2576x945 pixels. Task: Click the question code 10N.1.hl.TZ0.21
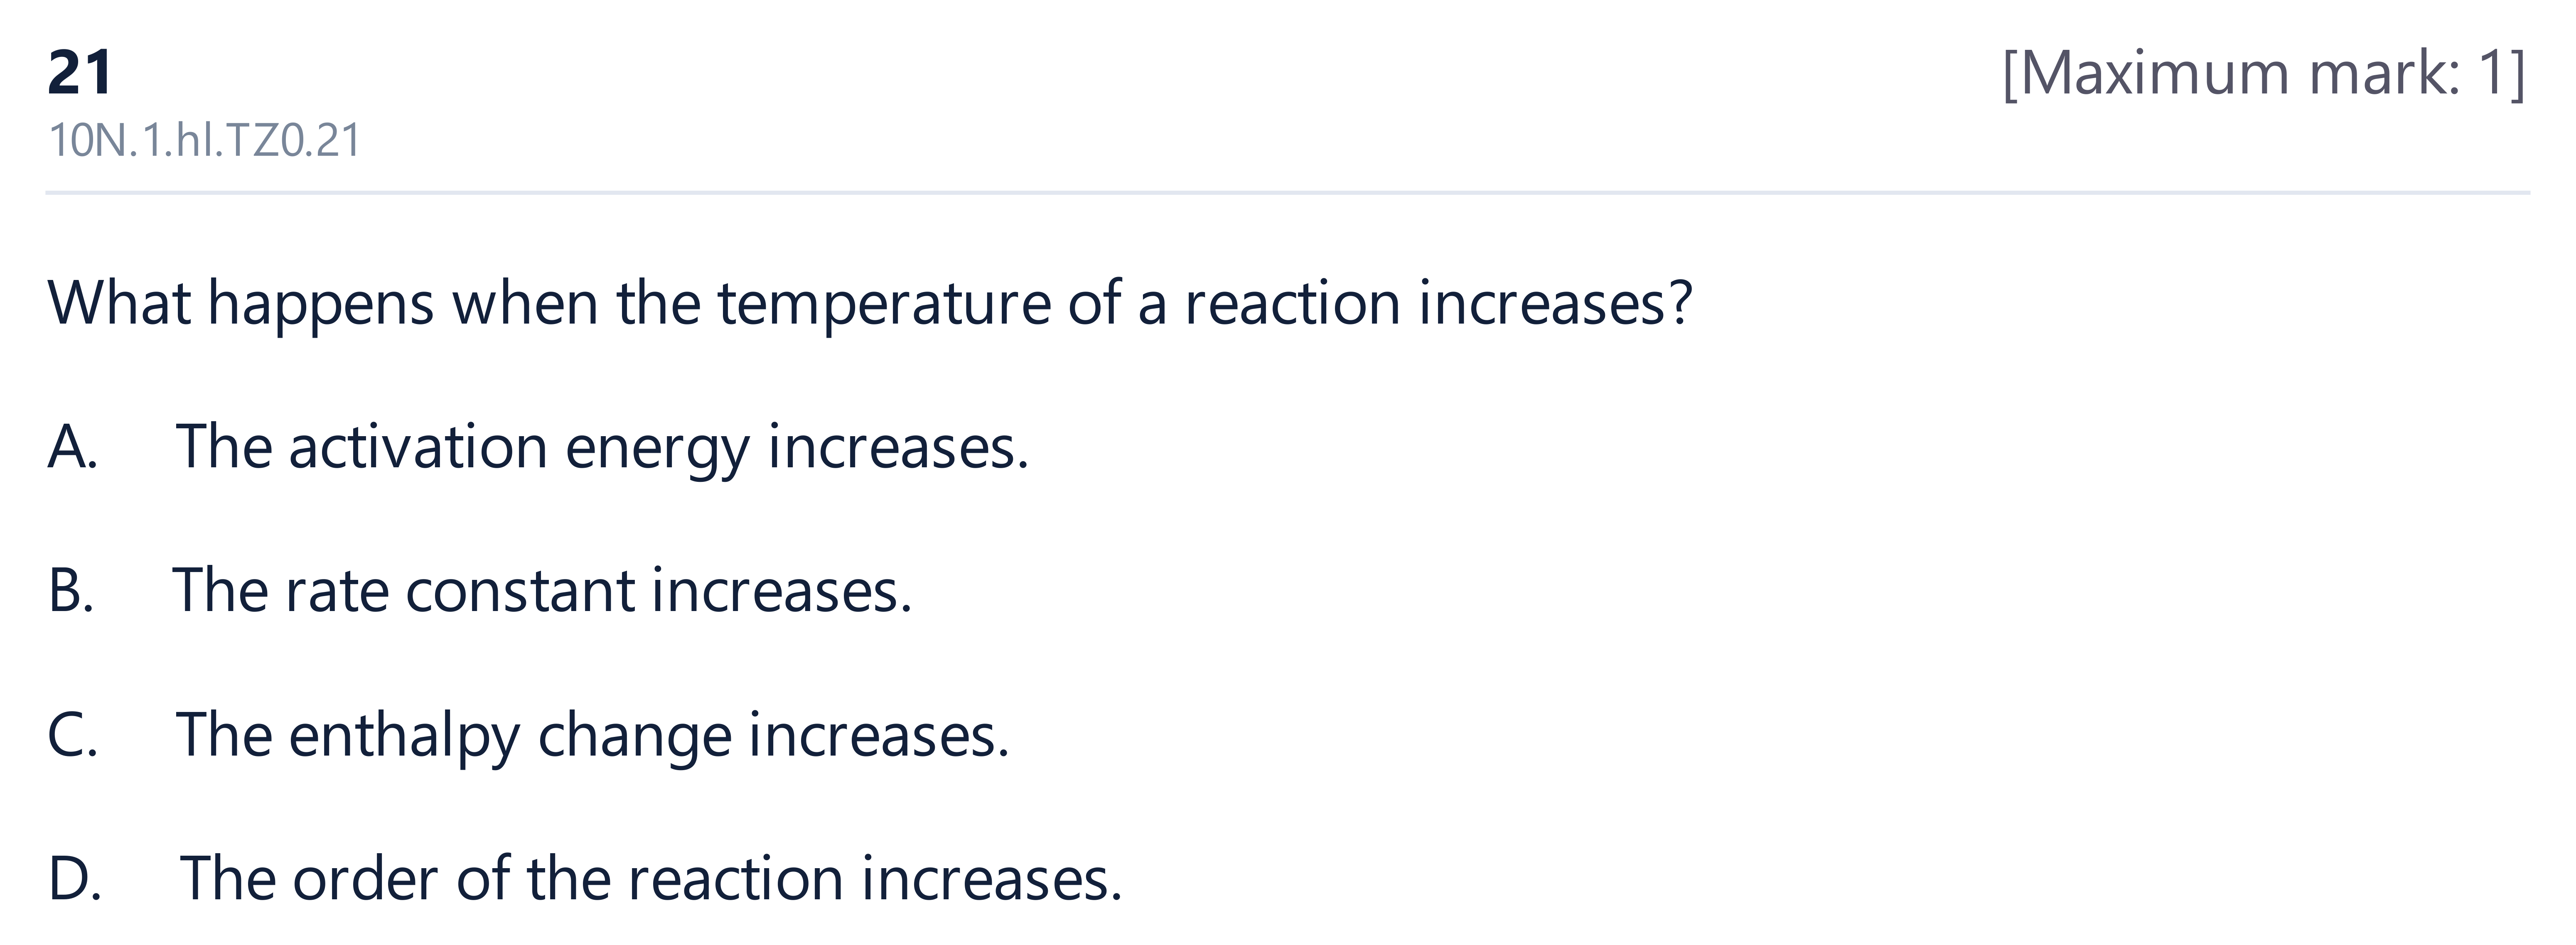pos(204,140)
